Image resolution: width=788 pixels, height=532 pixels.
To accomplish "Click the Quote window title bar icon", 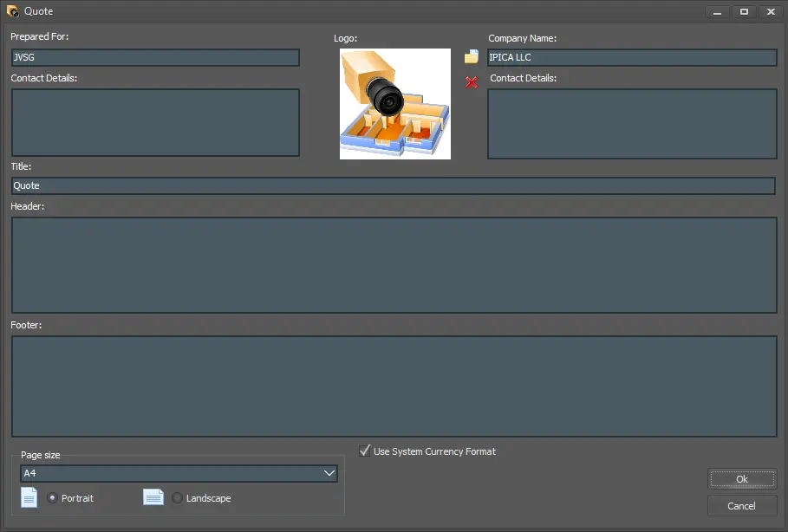I will coord(12,11).
